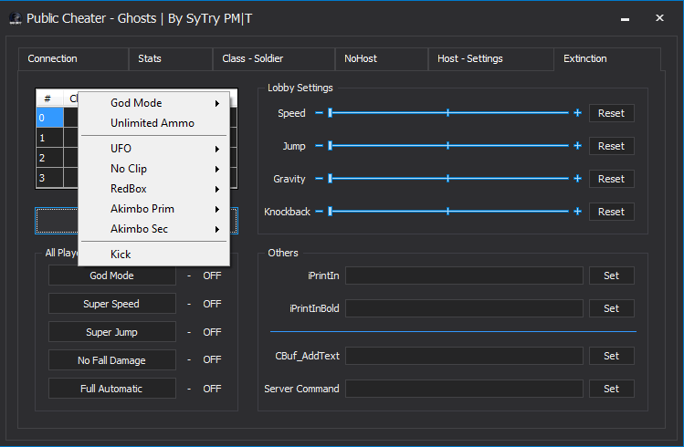Click the app icon in the title bar
684x447 pixels.
tap(16, 19)
